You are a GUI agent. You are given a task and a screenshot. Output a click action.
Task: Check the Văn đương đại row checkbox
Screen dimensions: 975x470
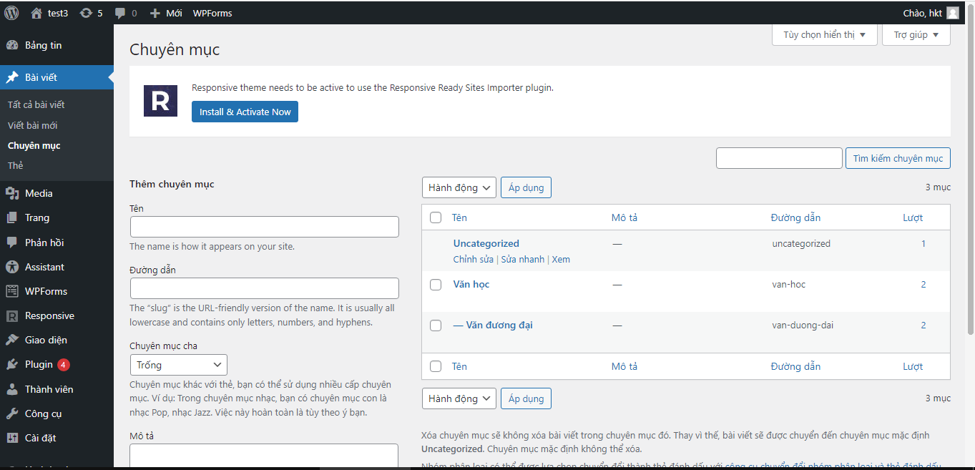pos(436,325)
